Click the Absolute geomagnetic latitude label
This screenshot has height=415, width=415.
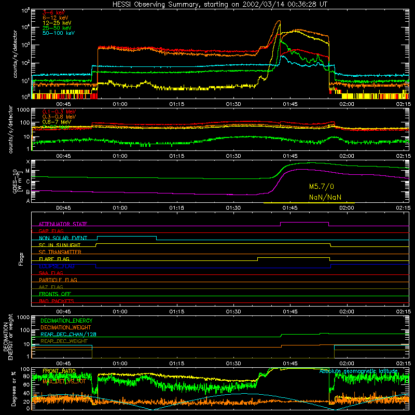pos(358,371)
